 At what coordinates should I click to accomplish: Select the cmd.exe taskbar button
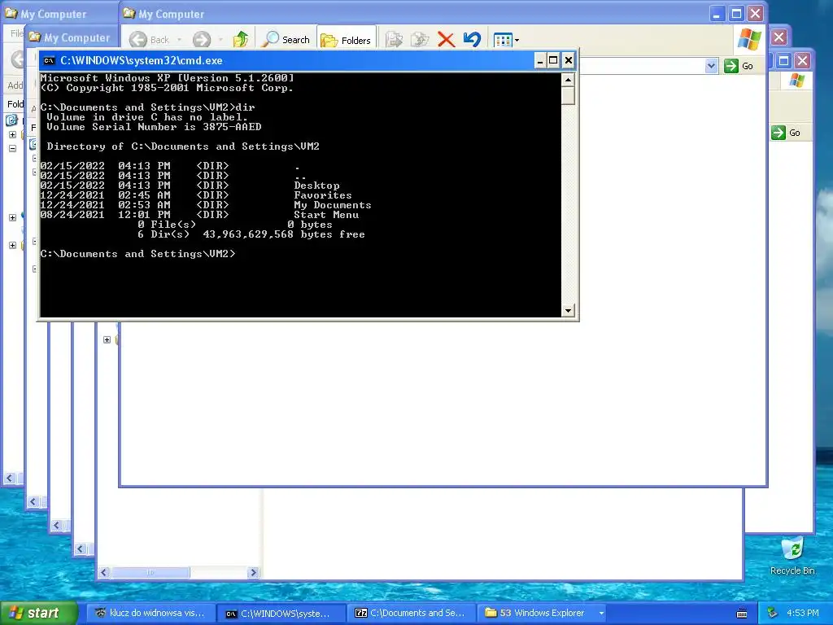click(281, 613)
